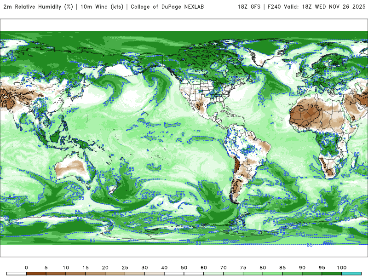Pick the teal legend swatch right of 100
This screenshot has height=276, width=368.
tap(351, 274)
